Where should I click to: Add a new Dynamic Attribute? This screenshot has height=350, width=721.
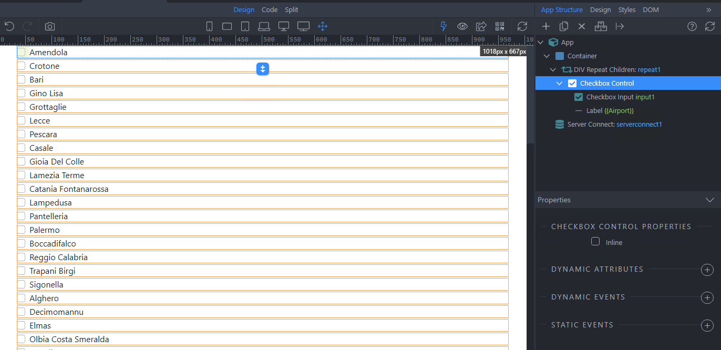click(707, 270)
